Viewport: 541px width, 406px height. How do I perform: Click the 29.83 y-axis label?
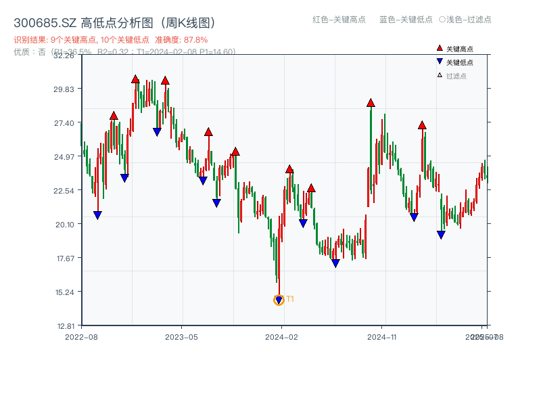click(64, 89)
